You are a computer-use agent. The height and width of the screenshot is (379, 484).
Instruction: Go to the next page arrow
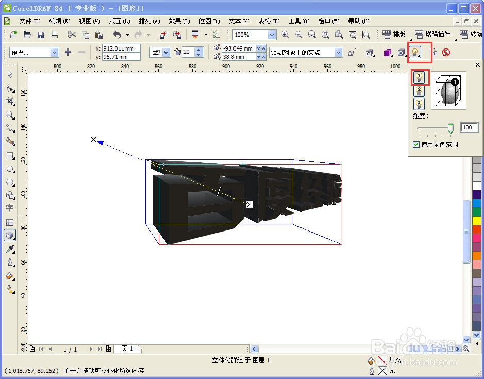(91, 349)
